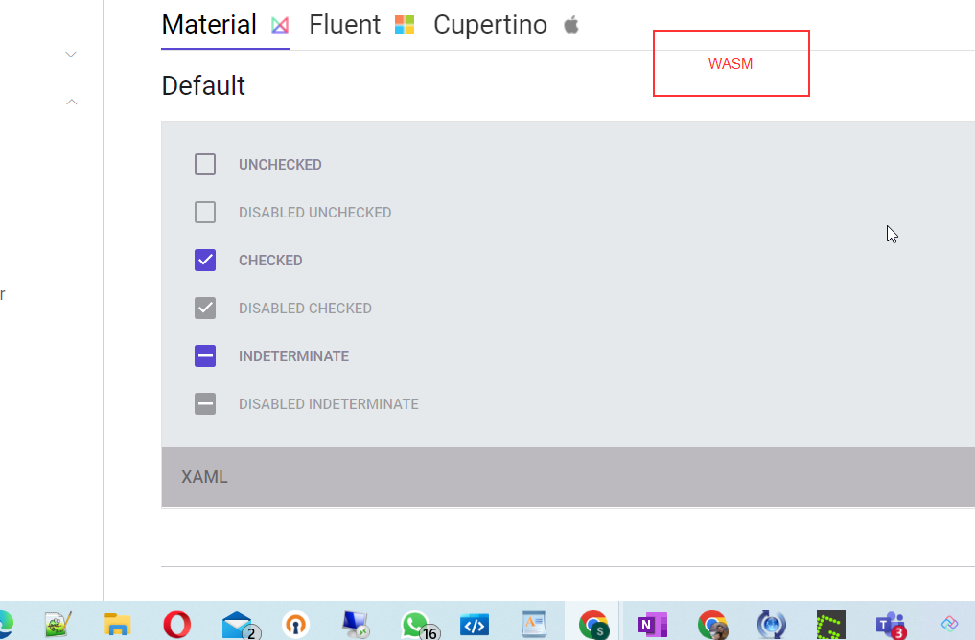Switch to the Cupertino tab
The height and width of the screenshot is (640, 975).
[x=490, y=24]
